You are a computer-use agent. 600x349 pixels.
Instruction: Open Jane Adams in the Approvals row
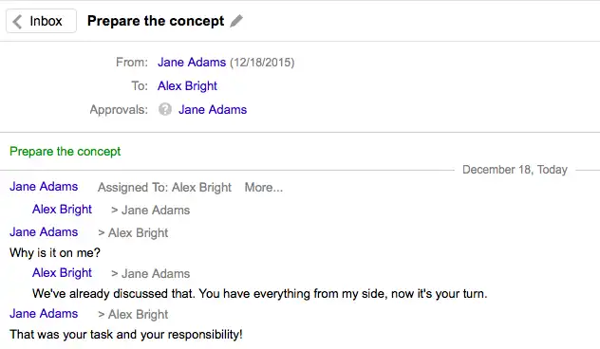pos(213,109)
